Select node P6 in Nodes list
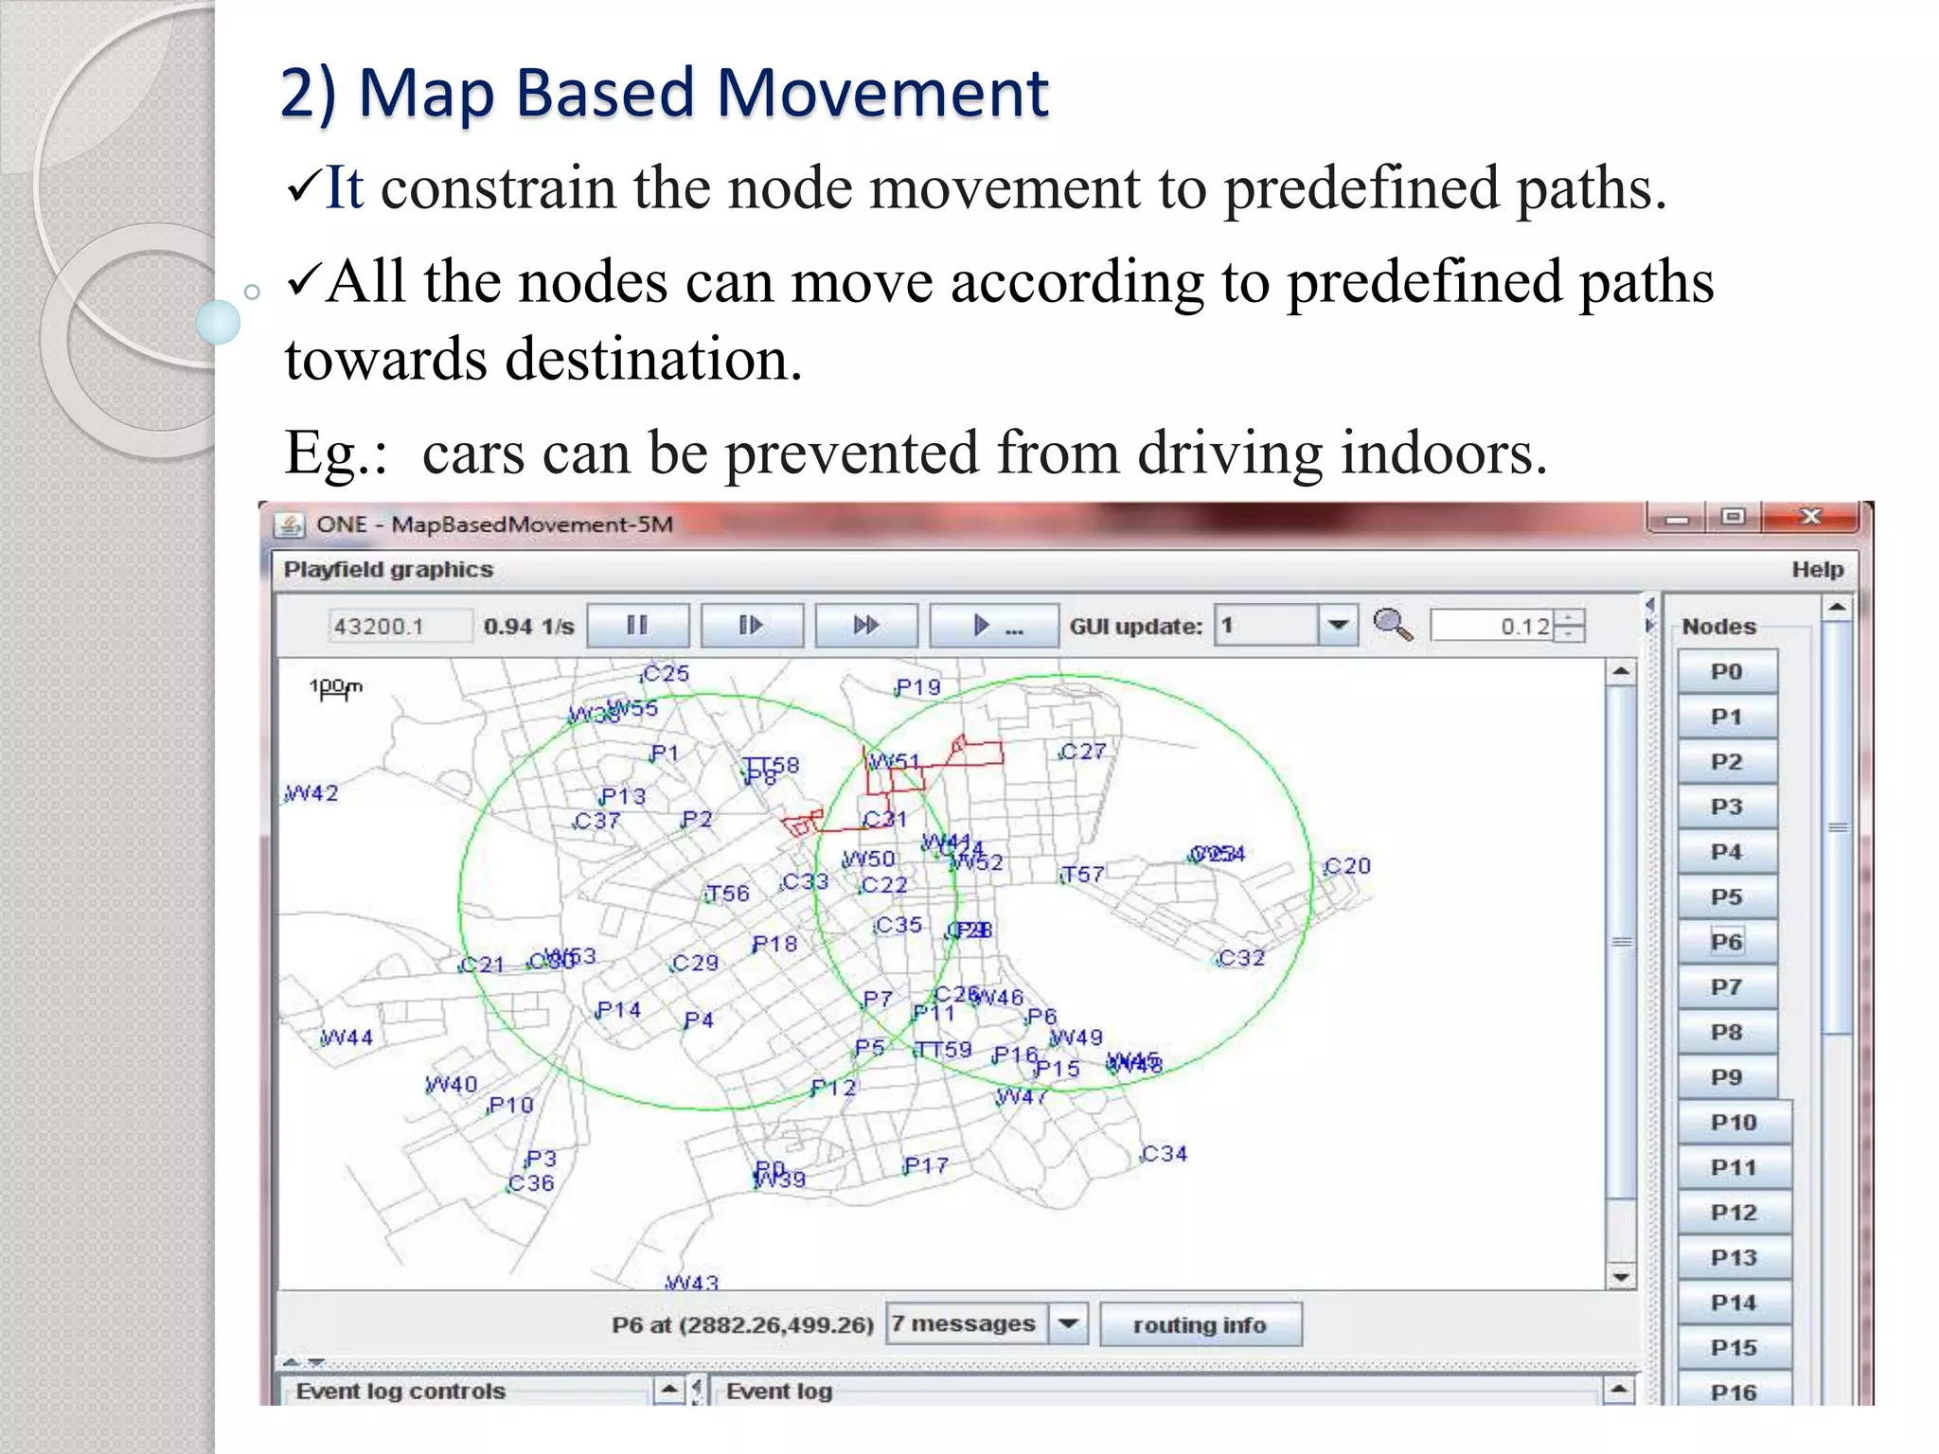Viewport: 1939px width, 1454px height. tap(1727, 942)
